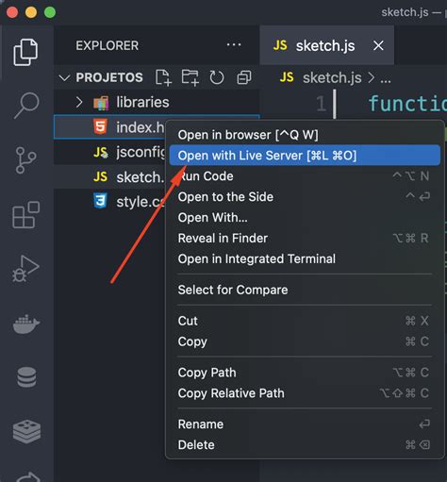The image size is (447, 482).
Task: Open Explorer more actions ellipsis menu
Action: pos(234,45)
